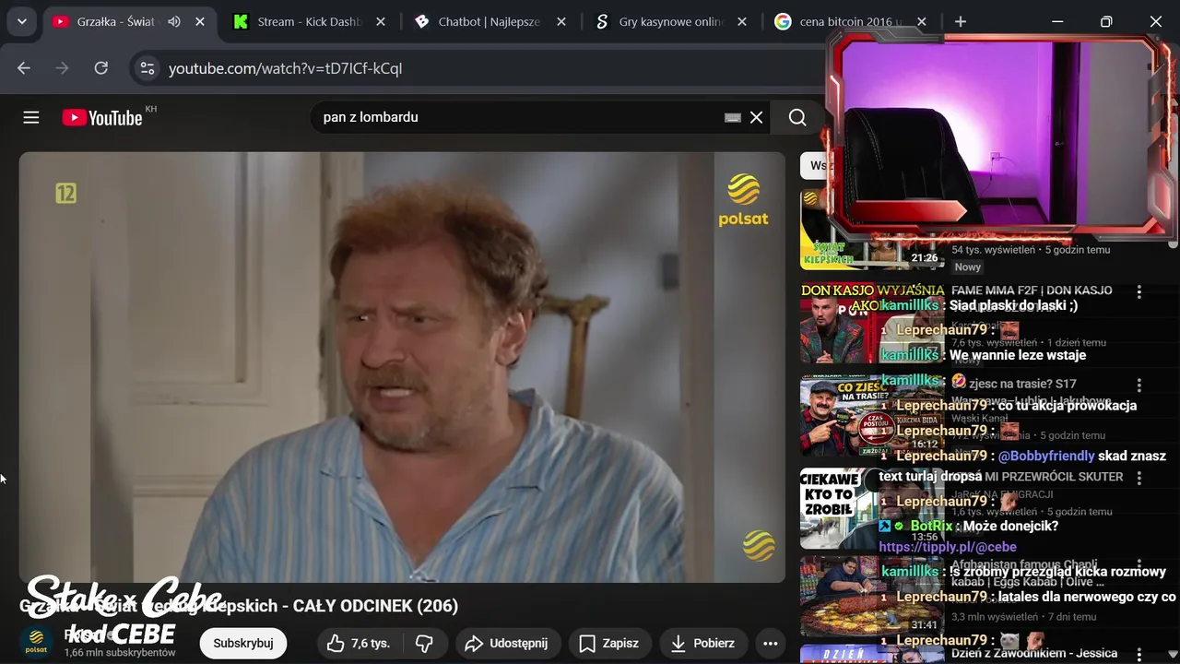Open options for Afghanistan famous Chapli video

pos(1139,565)
